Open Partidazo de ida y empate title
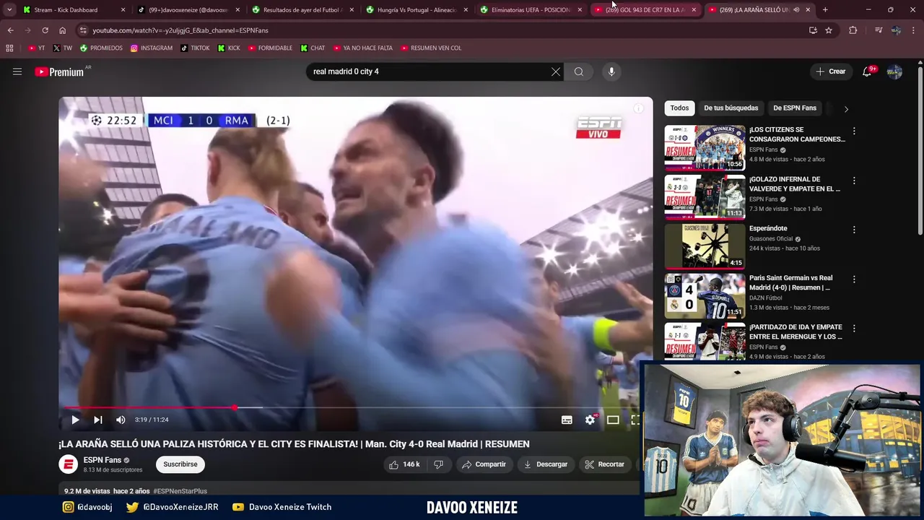The width and height of the screenshot is (924, 520). coord(796,331)
